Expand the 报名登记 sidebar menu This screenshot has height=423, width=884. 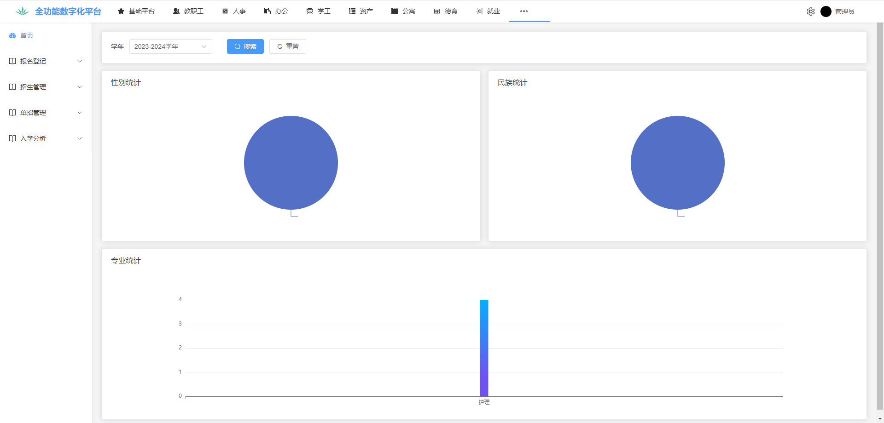tap(46, 61)
